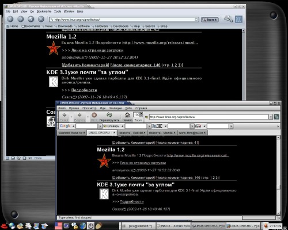This screenshot has width=288, height=230.
Task: Click the power button icon on panel
Action: coord(90,226)
